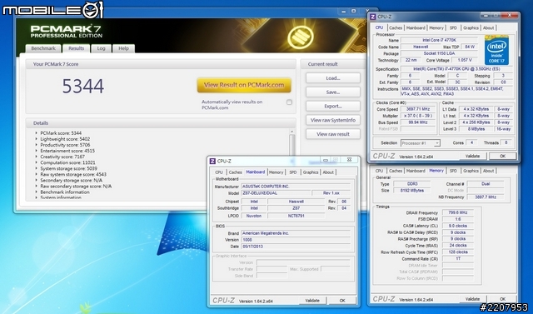The height and width of the screenshot is (314, 533).
Task: Click Manufacturer field ASUSTeK COMPUTER INC.
Action: (296, 187)
